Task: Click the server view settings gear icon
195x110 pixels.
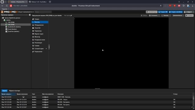Action: click(x=30, y=15)
